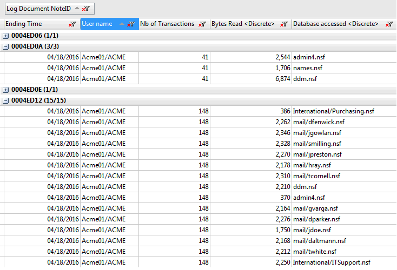Click sort arrow on Log Document NoteID chip
397x270 pixels.
tap(76, 9)
